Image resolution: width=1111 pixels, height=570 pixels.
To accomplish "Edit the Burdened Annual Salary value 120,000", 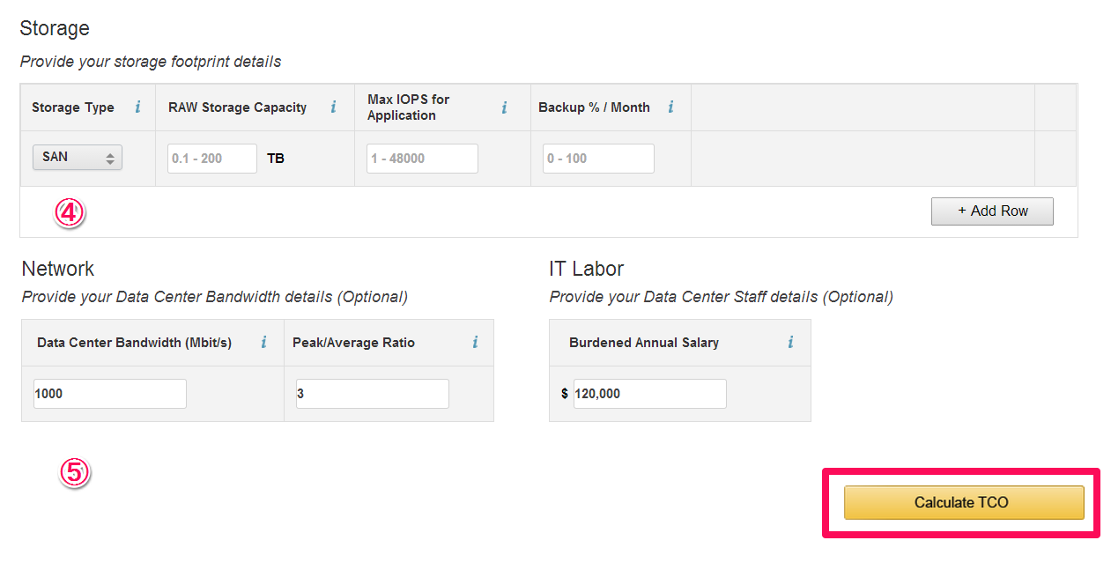I will tap(649, 393).
